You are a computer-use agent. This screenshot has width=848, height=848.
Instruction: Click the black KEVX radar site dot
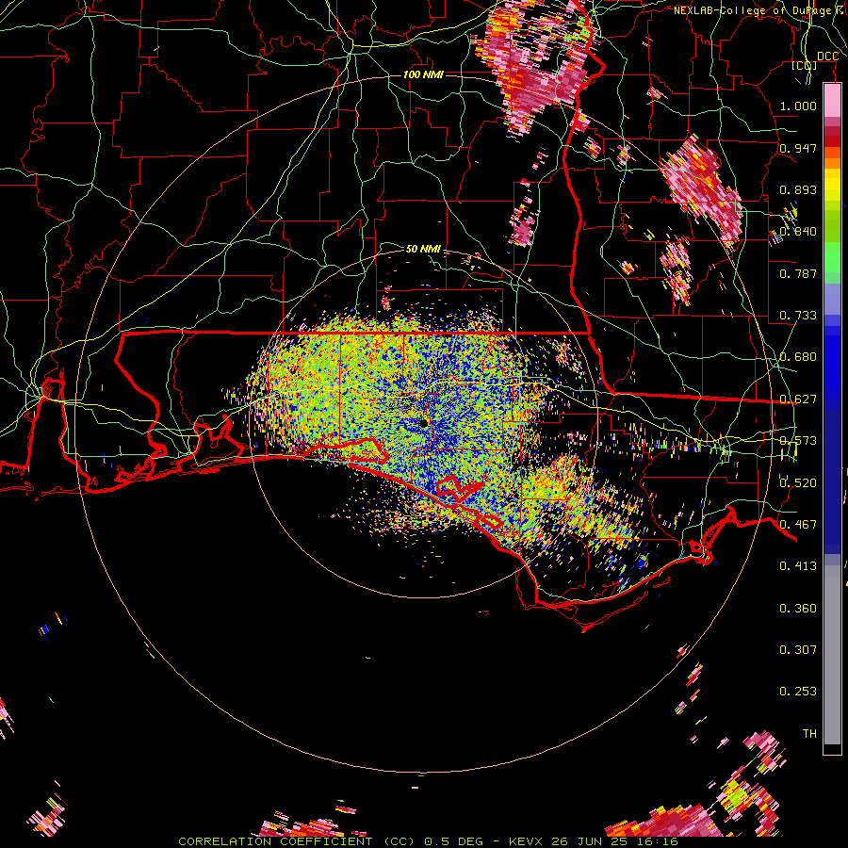(424, 423)
